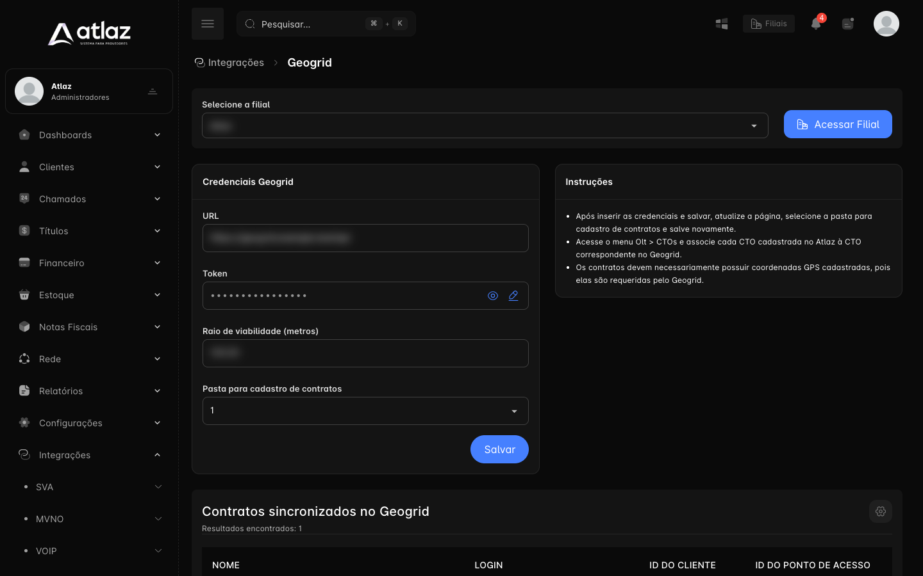Click the Raio de viabilidade input field
Screen dimensions: 923x576
pyautogui.click(x=365, y=353)
